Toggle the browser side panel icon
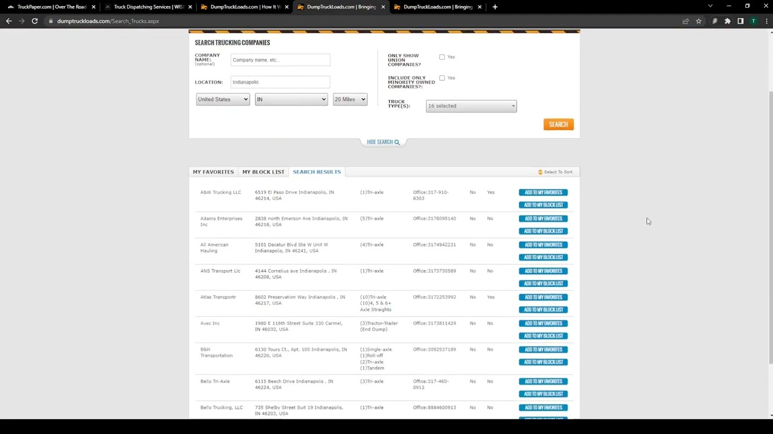The image size is (773, 434). click(740, 21)
